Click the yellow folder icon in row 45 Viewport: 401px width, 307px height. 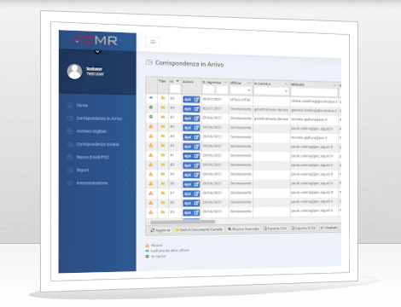tap(163, 136)
